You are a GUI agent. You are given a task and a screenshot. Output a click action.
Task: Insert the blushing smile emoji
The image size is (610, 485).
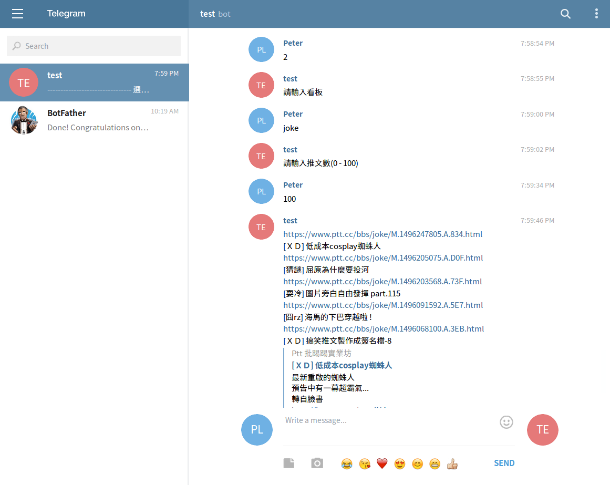(417, 463)
